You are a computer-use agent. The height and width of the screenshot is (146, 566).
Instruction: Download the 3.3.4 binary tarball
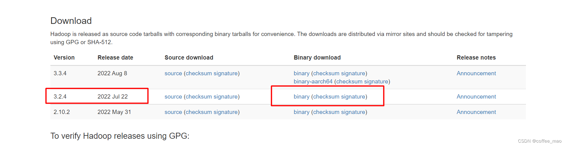[x=302, y=73]
